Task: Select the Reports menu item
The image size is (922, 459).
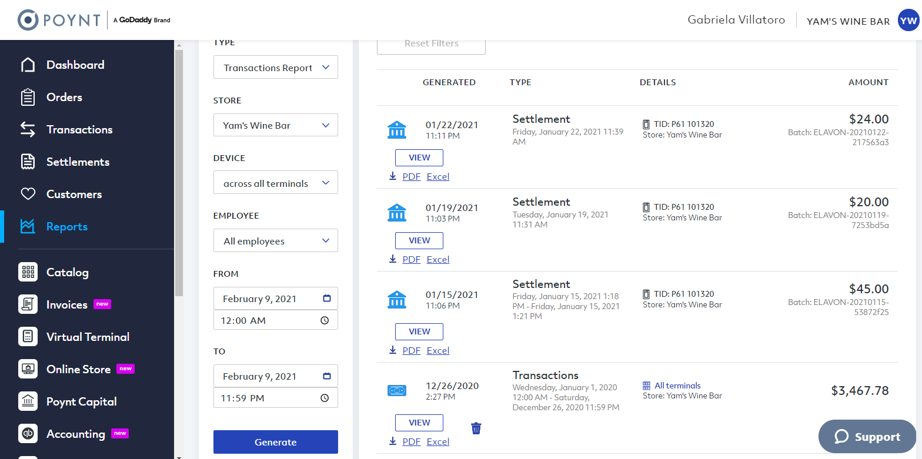Action: 67,226
